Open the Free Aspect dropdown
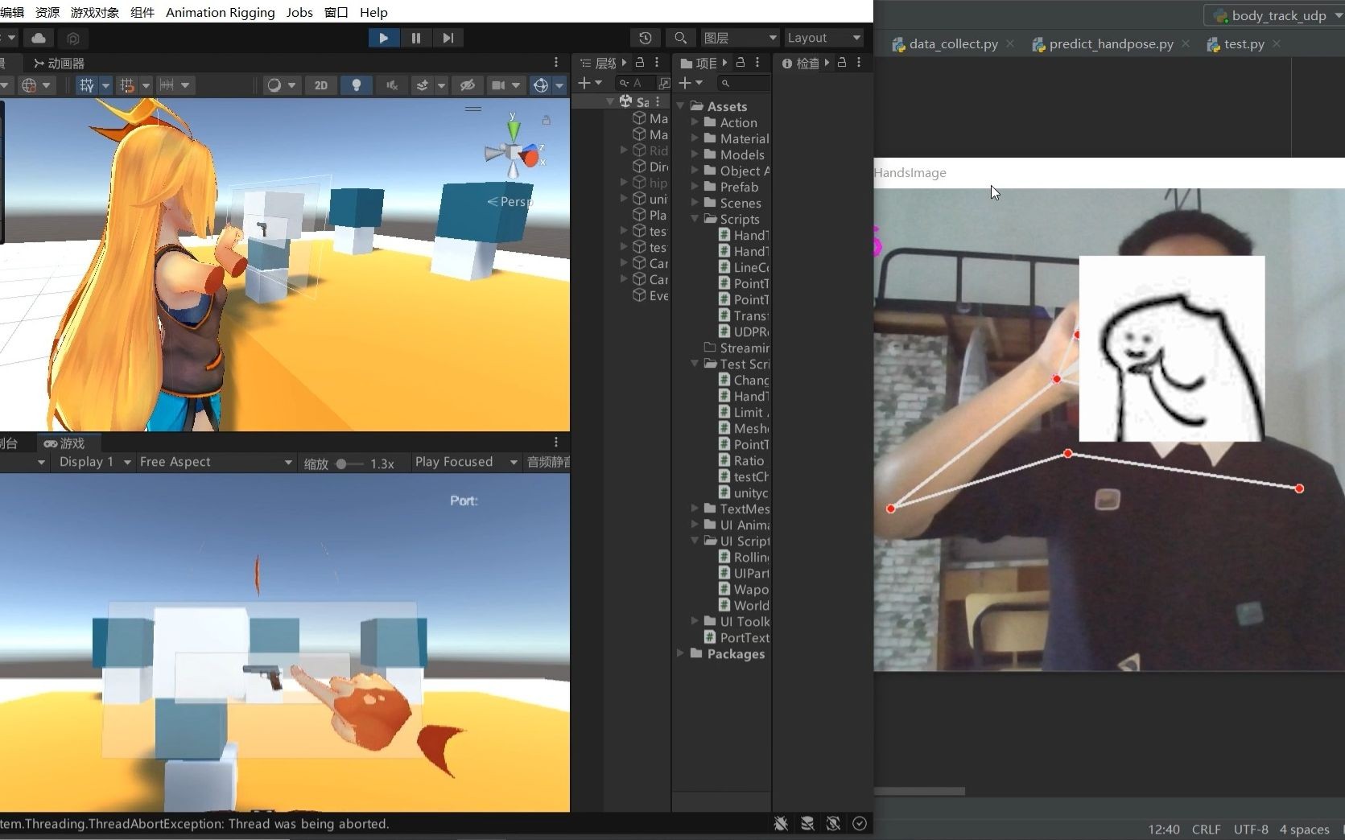1345x840 pixels. tap(215, 462)
